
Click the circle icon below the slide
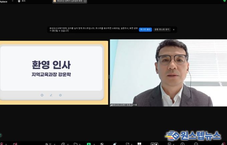42,95
